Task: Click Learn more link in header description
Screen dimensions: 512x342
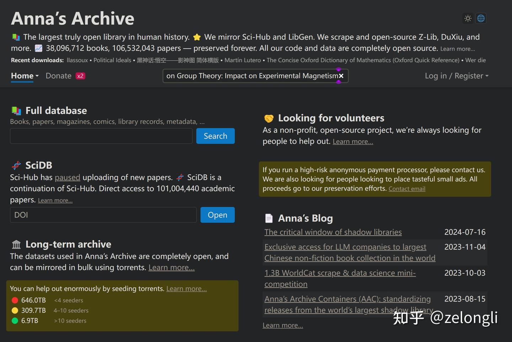Action: (458, 49)
